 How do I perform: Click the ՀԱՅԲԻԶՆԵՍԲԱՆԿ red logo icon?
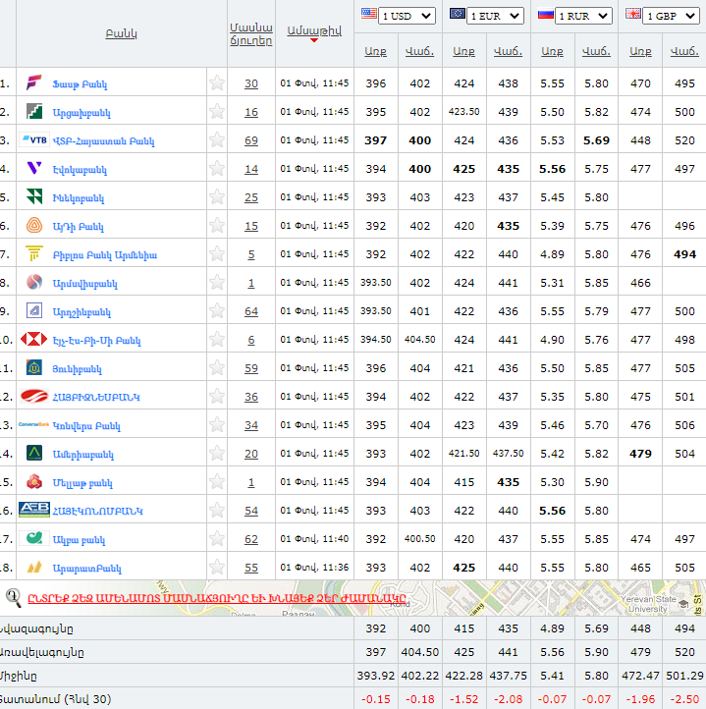pyautogui.click(x=34, y=396)
